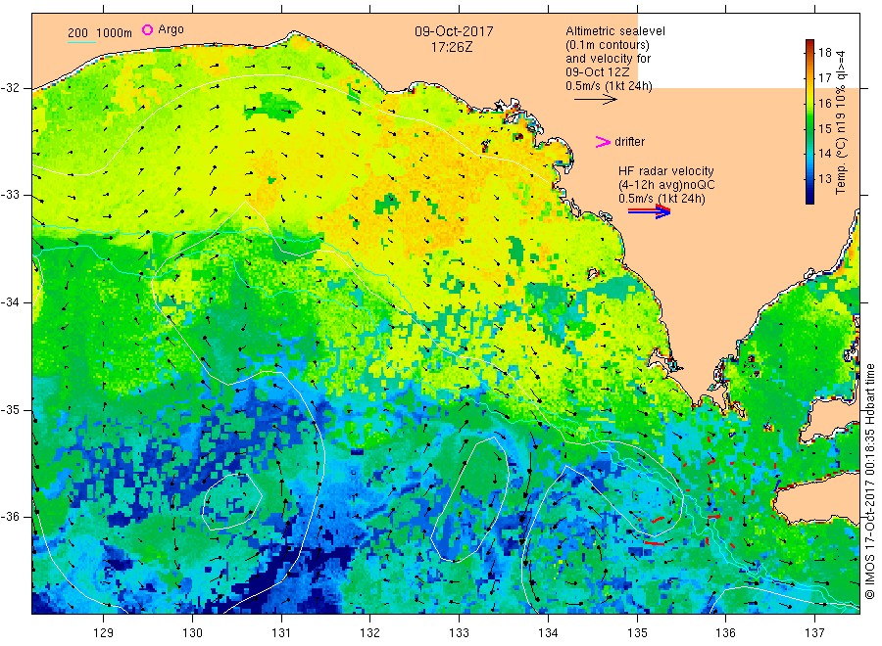Viewport: 882px width, 646px height.
Task: Click the 131 longitude axis label
Action: [x=281, y=633]
